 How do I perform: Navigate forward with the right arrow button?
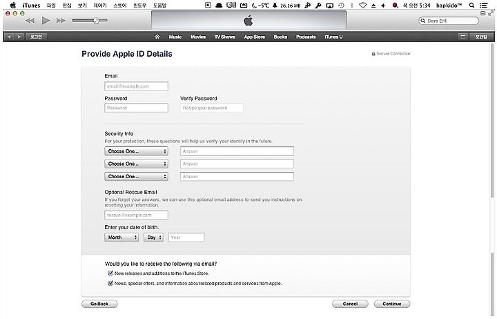19,37
